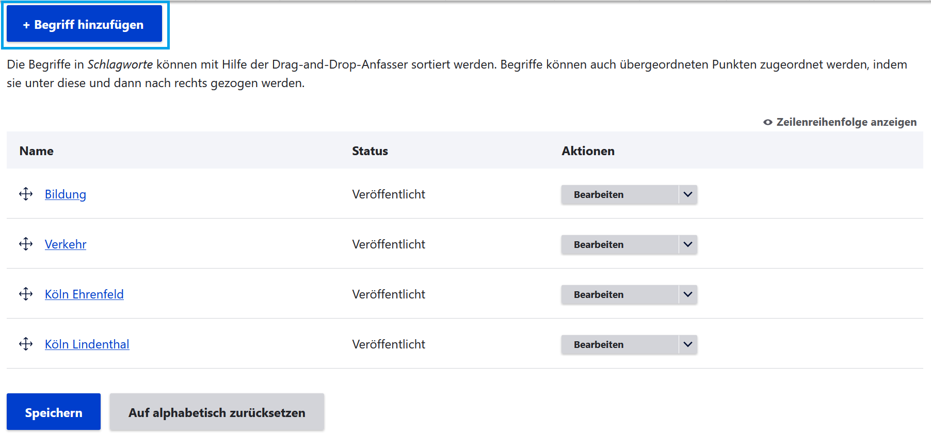The height and width of the screenshot is (433, 931).
Task: Click the Begriff hinzufügen button
Action: tap(85, 24)
